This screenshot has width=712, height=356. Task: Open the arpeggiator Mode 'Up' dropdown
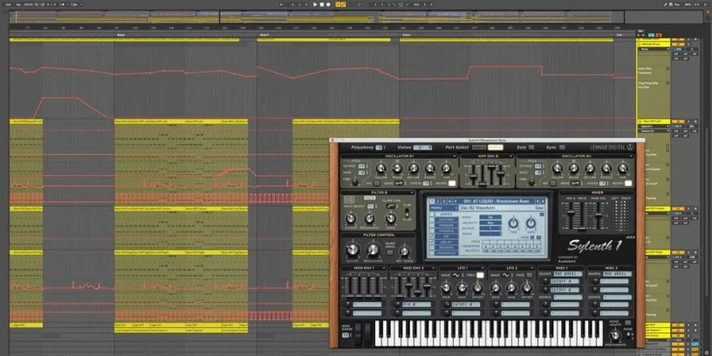[x=491, y=217]
